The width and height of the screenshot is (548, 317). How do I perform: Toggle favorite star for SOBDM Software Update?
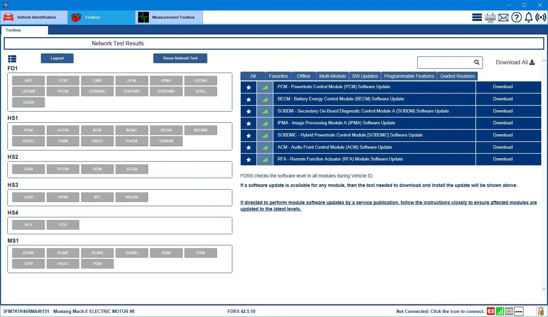[249, 111]
